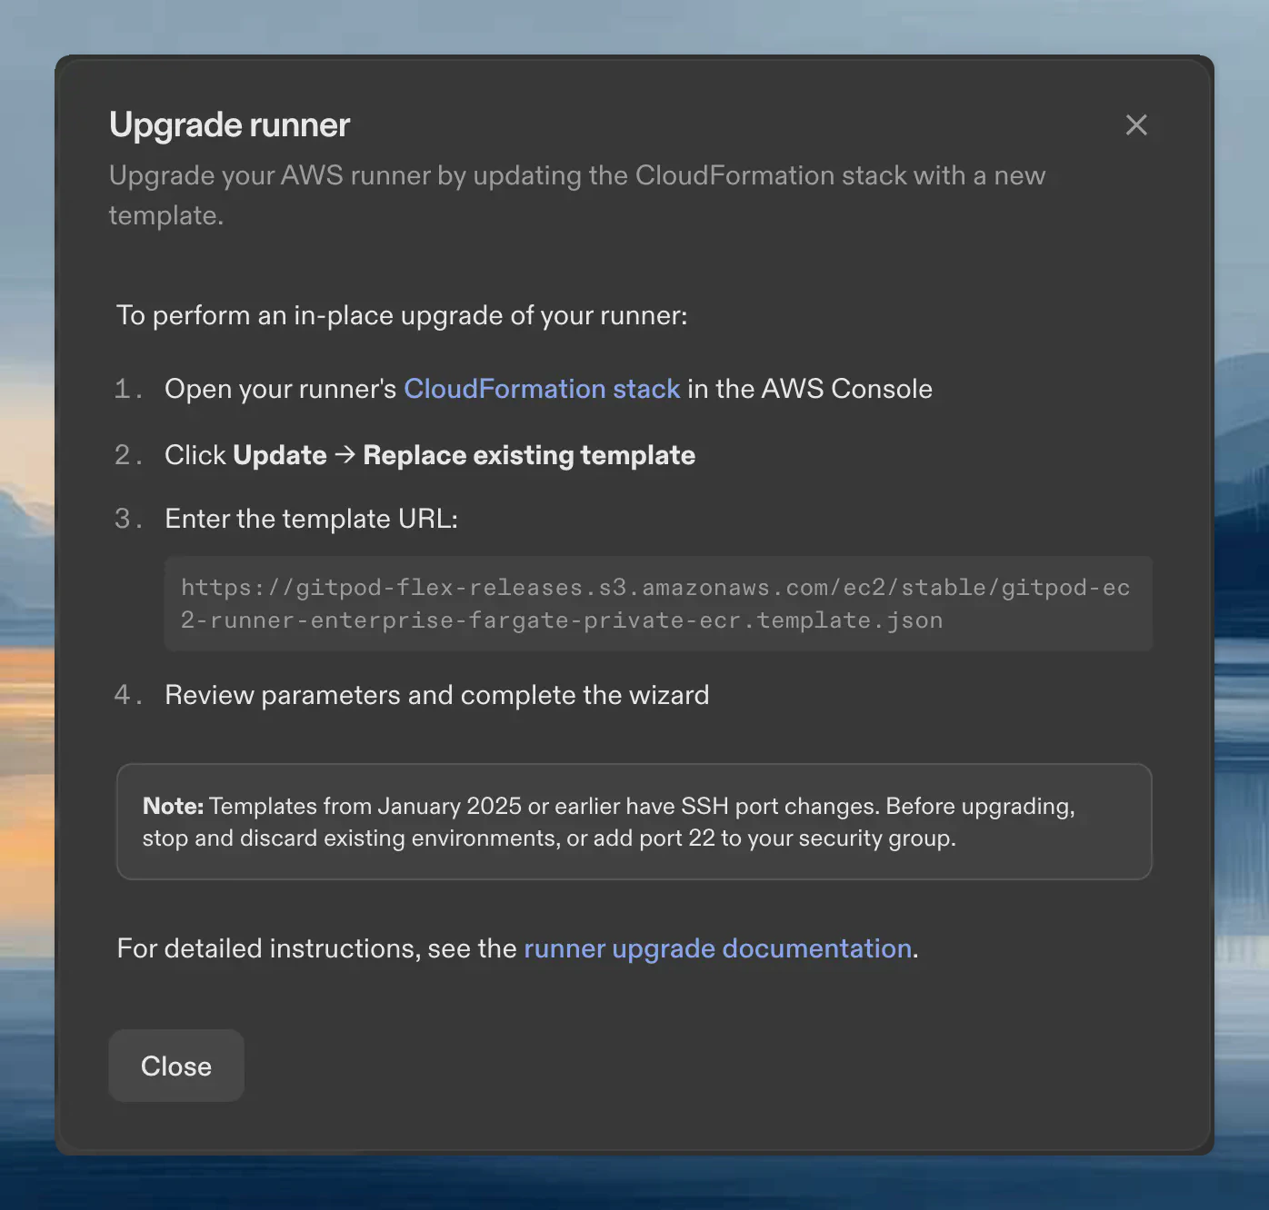Click the in-place upgrade heading text
The width and height of the screenshot is (1269, 1210).
tap(402, 315)
